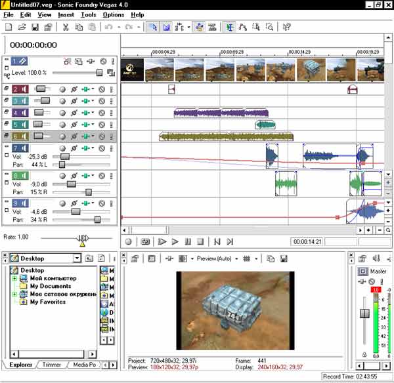Mute audio track 4
The width and height of the screenshot is (394, 383).
pyautogui.click(x=102, y=113)
